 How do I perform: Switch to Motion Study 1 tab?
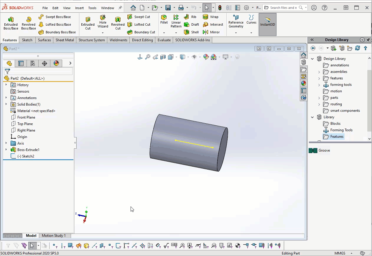54,236
